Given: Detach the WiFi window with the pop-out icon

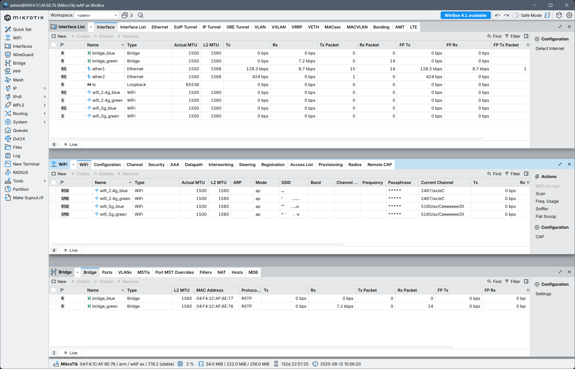Looking at the screenshot, I should point(560,164).
